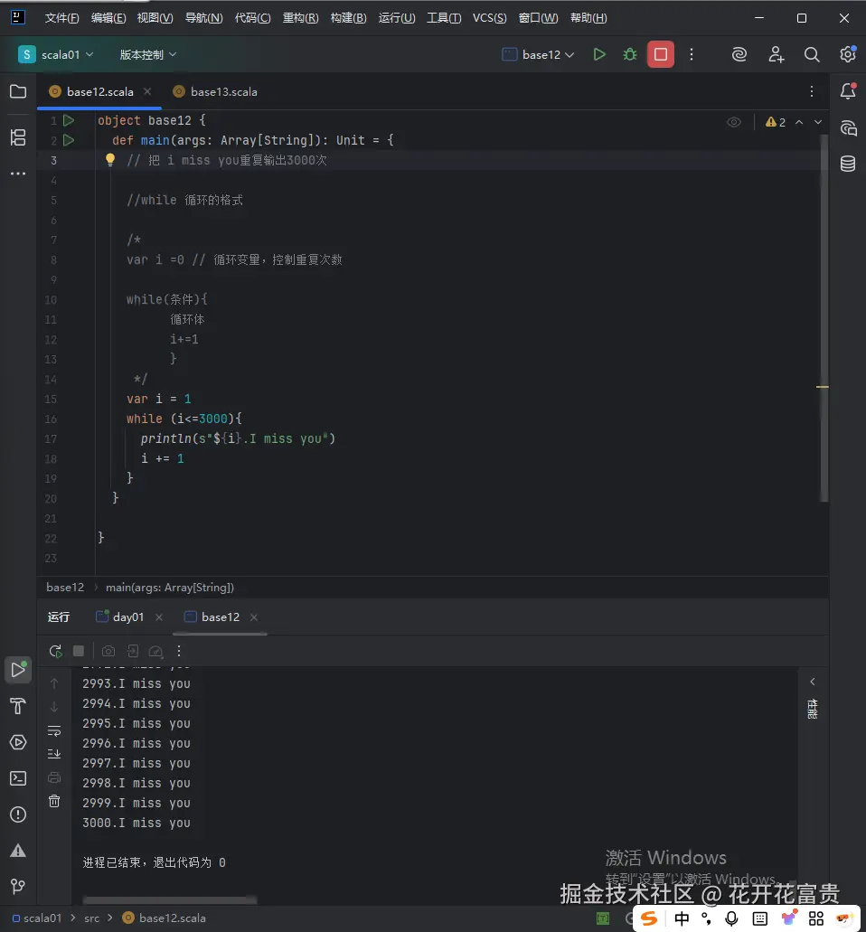Open the Build hammer tool window
This screenshot has height=932, width=866.
coord(18,706)
